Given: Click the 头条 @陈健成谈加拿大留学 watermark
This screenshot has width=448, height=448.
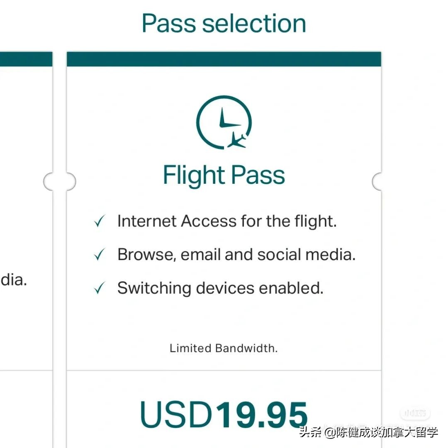Looking at the screenshot, I should click(368, 433).
